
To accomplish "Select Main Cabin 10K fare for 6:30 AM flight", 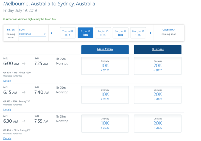I will [105, 123].
